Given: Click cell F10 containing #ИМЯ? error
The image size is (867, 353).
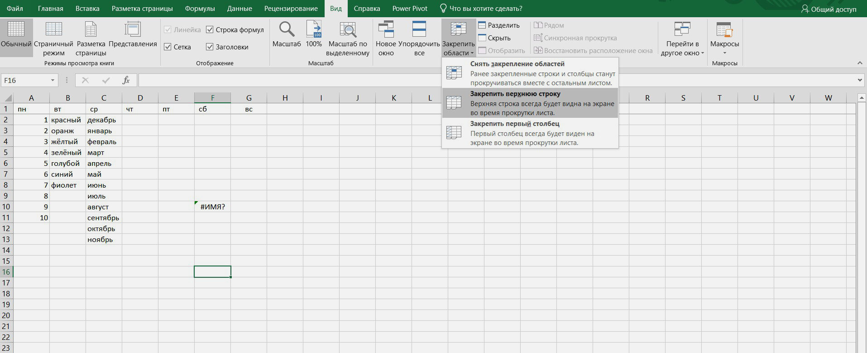Looking at the screenshot, I should [212, 207].
